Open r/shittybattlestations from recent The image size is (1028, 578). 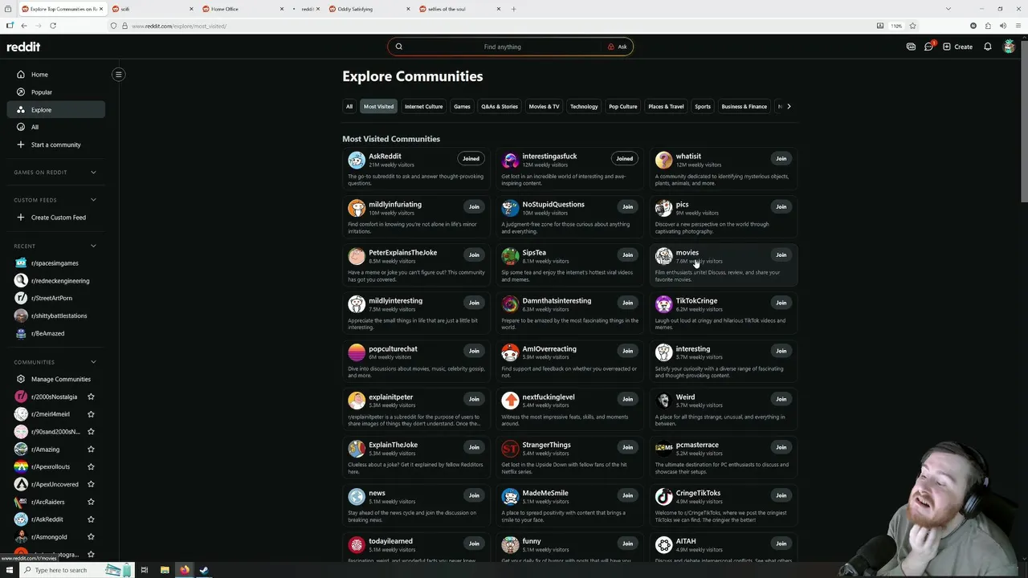click(55, 315)
